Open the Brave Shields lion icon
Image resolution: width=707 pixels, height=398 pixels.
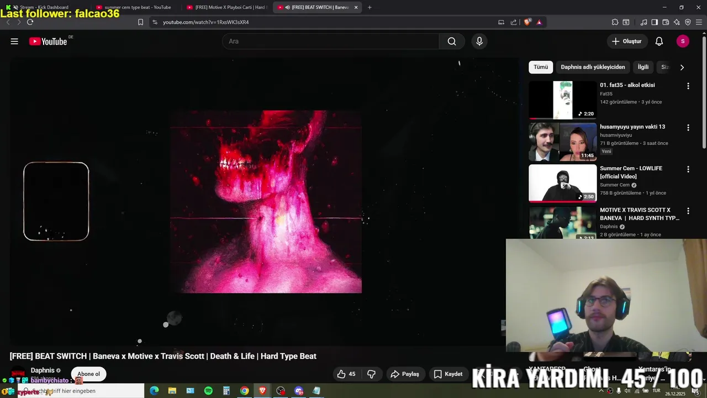point(527,22)
